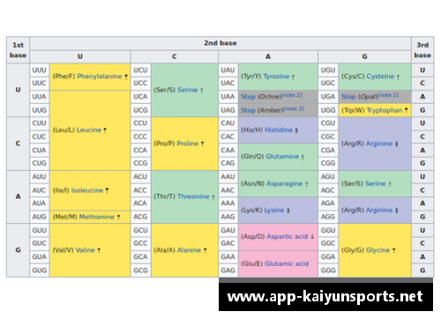Click the Cysteine link
Image resolution: width=441 pixels, height=319 pixels.
point(380,77)
